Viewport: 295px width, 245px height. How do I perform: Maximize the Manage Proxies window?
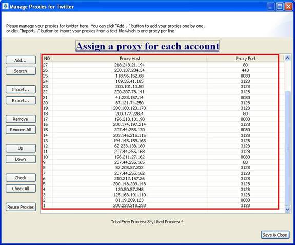(x=280, y=7)
